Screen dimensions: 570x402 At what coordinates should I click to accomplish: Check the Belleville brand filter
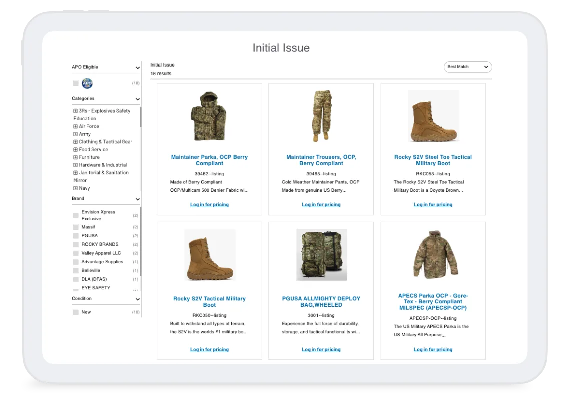pos(76,271)
